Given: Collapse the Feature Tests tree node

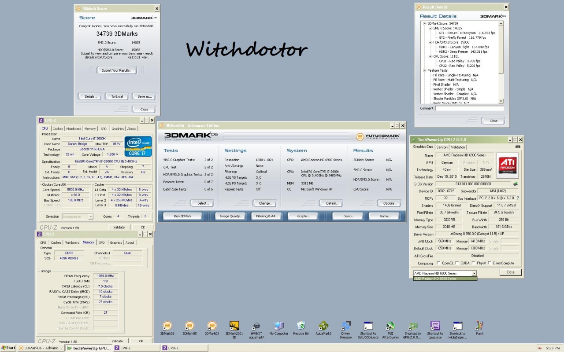Looking at the screenshot, I should click(424, 70).
